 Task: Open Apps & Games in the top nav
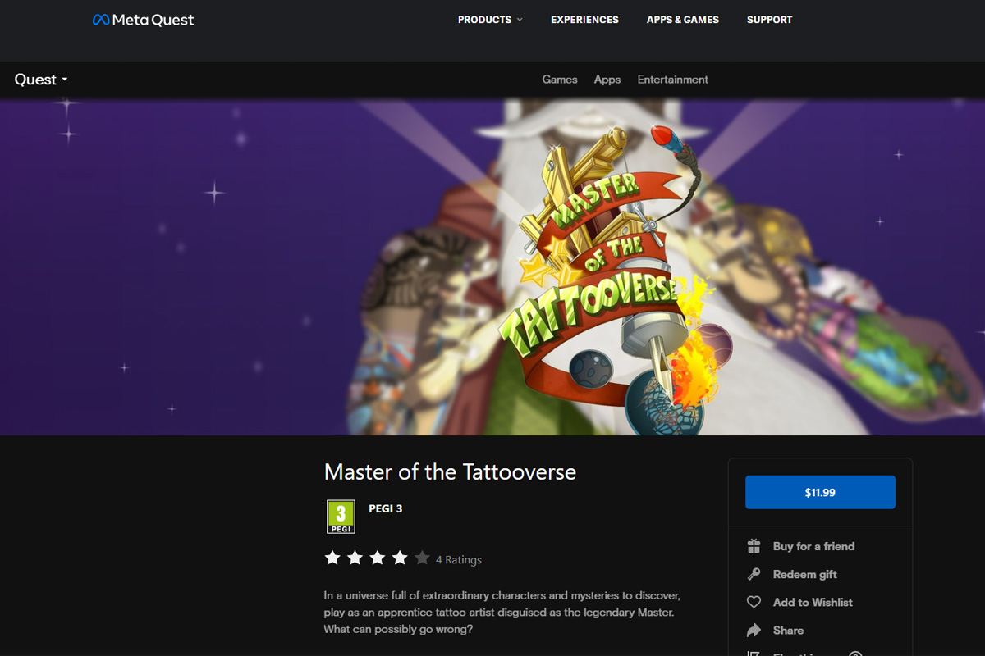point(682,20)
